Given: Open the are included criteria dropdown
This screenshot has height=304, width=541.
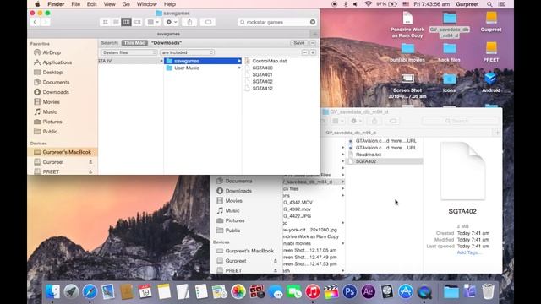Looking at the screenshot, I should pos(187,52).
